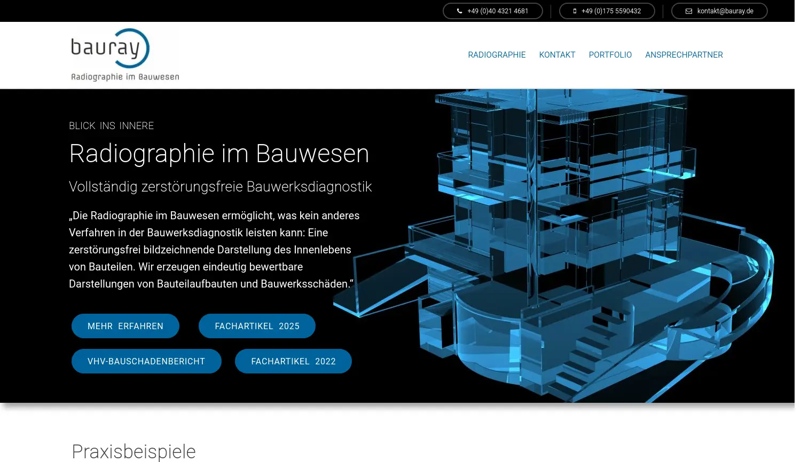Call the landline number +49 (0)40 4321 4681
The height and width of the screenshot is (462, 801).
pos(497,11)
